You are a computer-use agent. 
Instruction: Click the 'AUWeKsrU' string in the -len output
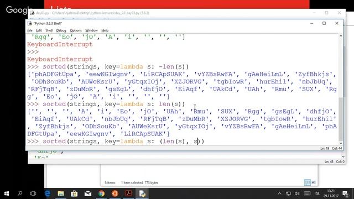click(x=98, y=81)
